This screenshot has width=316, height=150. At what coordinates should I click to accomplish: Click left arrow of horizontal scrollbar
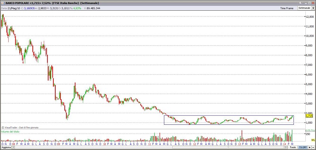(13, 147)
